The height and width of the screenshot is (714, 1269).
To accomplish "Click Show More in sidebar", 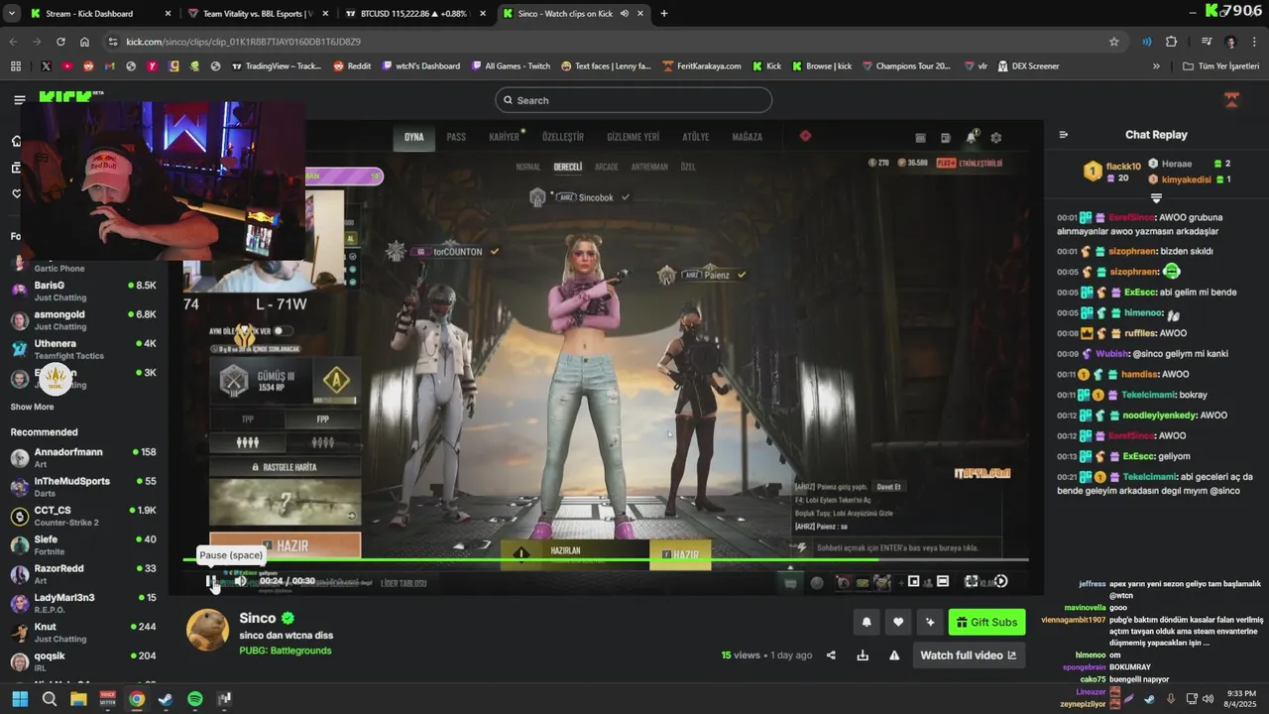I will click(x=32, y=407).
